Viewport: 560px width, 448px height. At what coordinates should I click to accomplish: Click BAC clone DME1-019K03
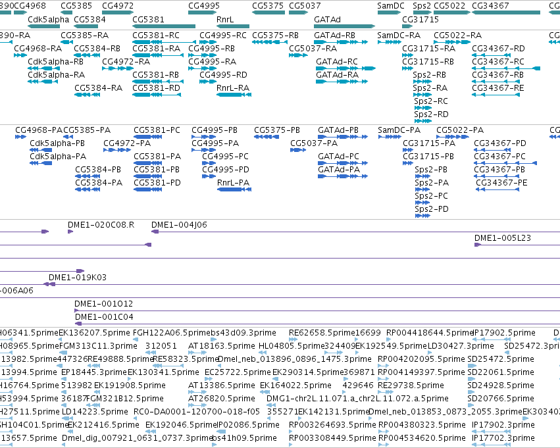click(78, 278)
